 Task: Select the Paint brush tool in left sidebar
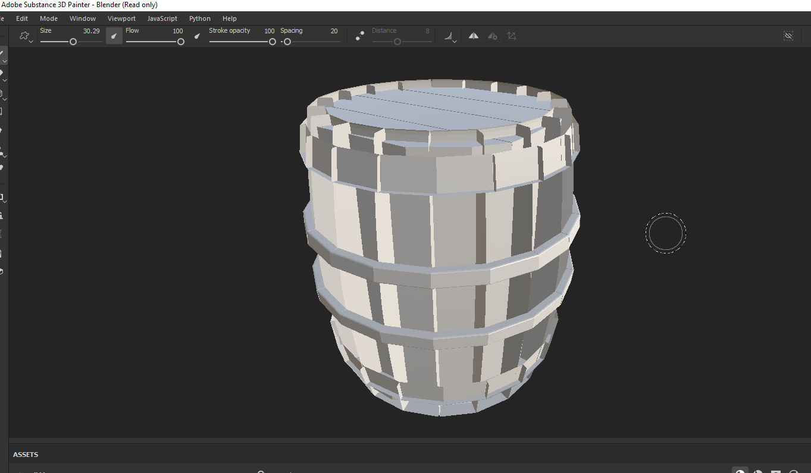click(2, 54)
